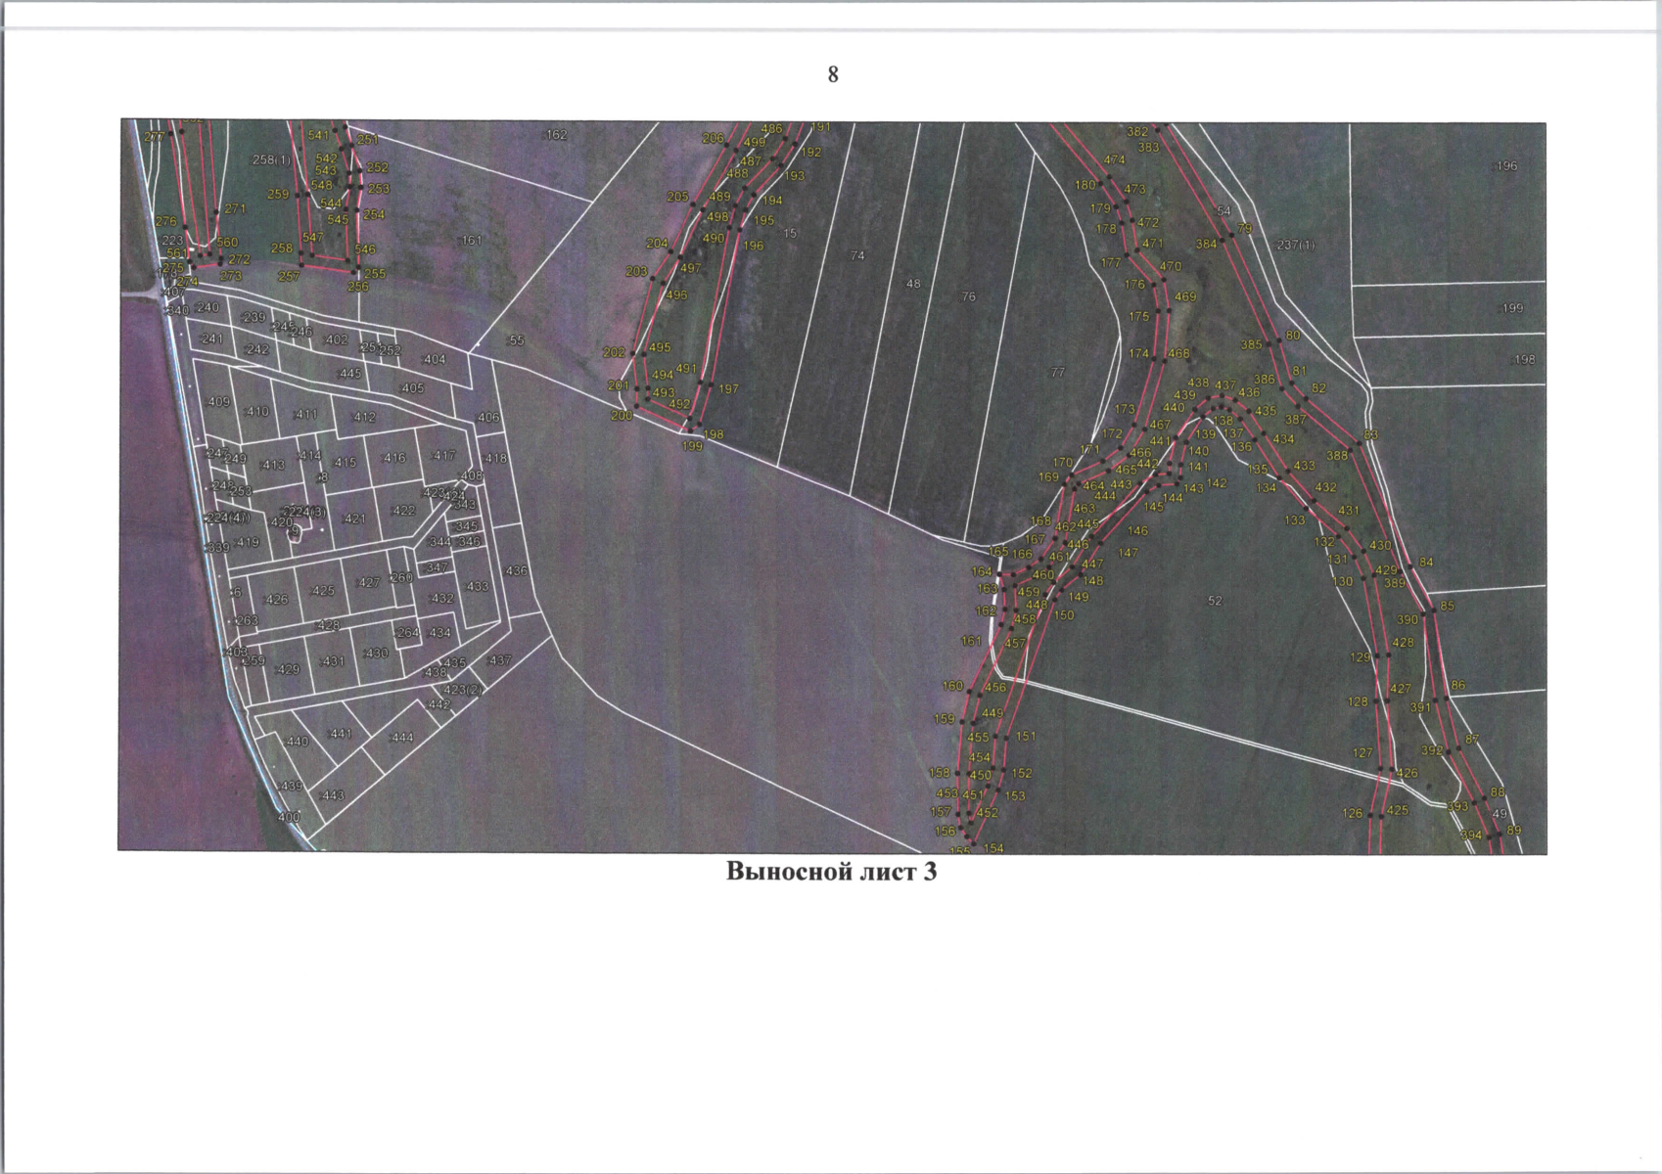Click boundary point 200
Viewport: 1662px width, 1174px height.
[x=622, y=416]
